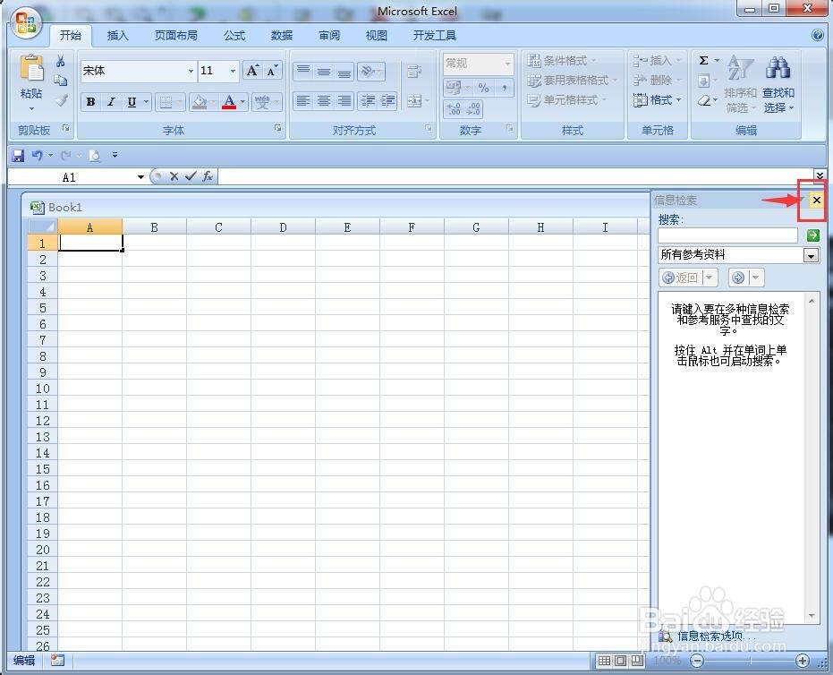Screen dimensions: 833x675
Task: Switch to the 页面布局 tab
Action: pyautogui.click(x=176, y=36)
